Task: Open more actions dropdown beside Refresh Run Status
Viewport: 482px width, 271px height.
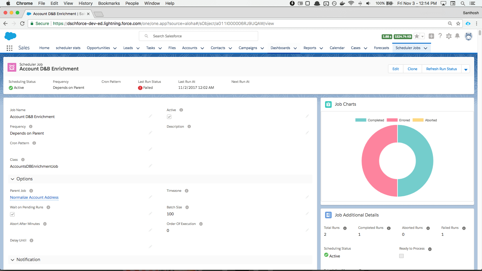Action: tap(466, 69)
